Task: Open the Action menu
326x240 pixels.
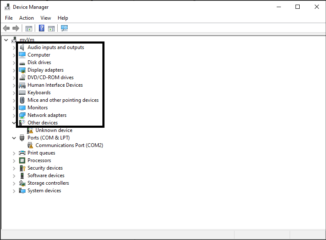Action: pos(26,18)
